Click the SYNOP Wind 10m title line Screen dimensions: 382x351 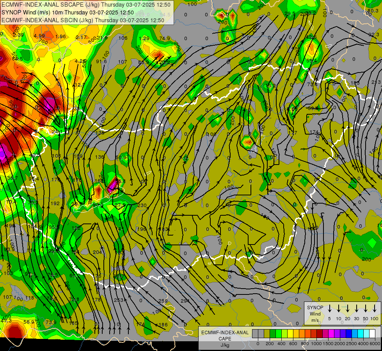coord(68,12)
